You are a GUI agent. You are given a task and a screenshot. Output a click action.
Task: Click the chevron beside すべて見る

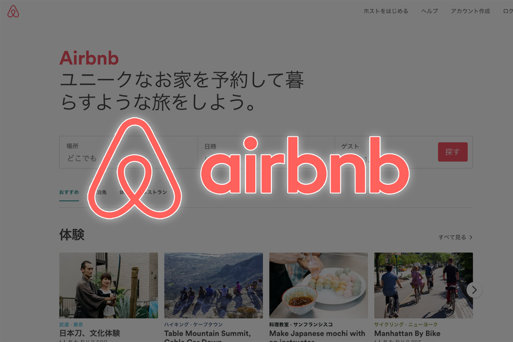(x=471, y=237)
